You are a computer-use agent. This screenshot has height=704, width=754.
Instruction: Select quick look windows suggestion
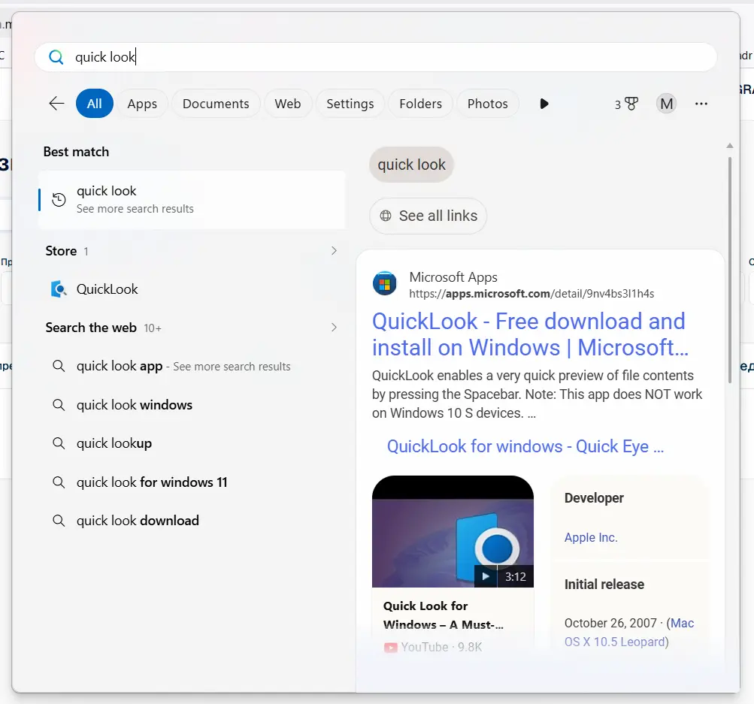(192, 405)
